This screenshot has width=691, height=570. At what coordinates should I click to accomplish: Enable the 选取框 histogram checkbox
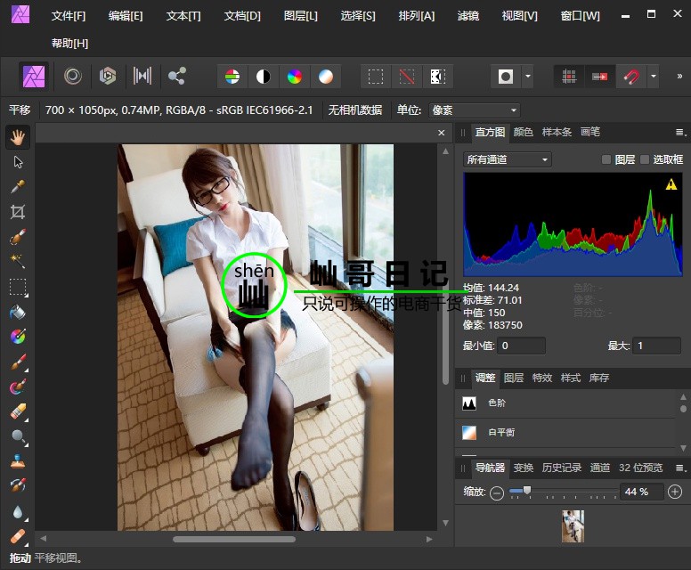coord(645,159)
